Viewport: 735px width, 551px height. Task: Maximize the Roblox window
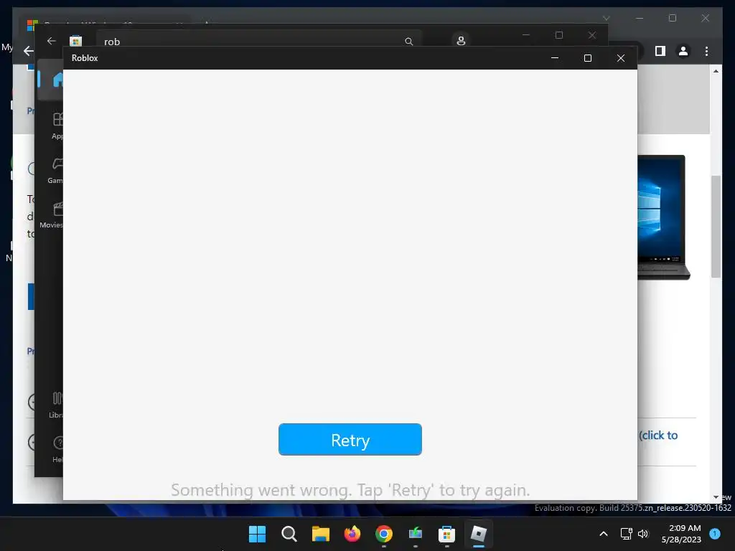tap(588, 58)
